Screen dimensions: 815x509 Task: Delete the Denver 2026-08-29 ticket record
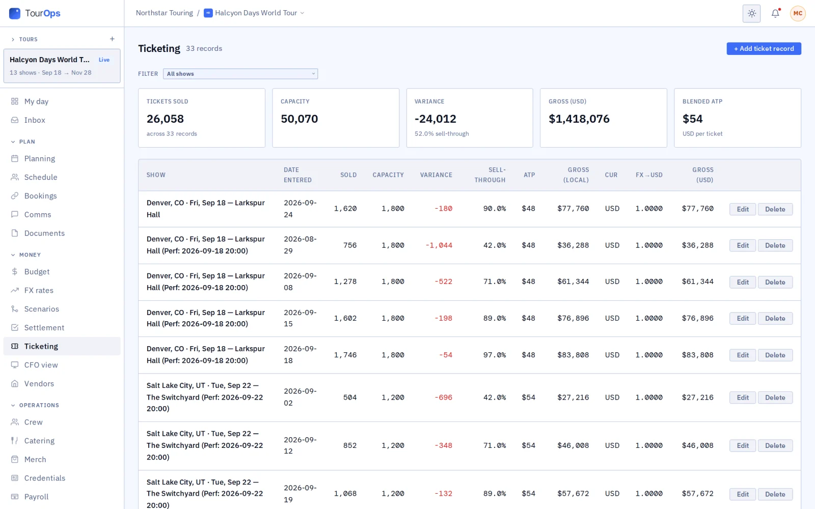[x=775, y=245]
